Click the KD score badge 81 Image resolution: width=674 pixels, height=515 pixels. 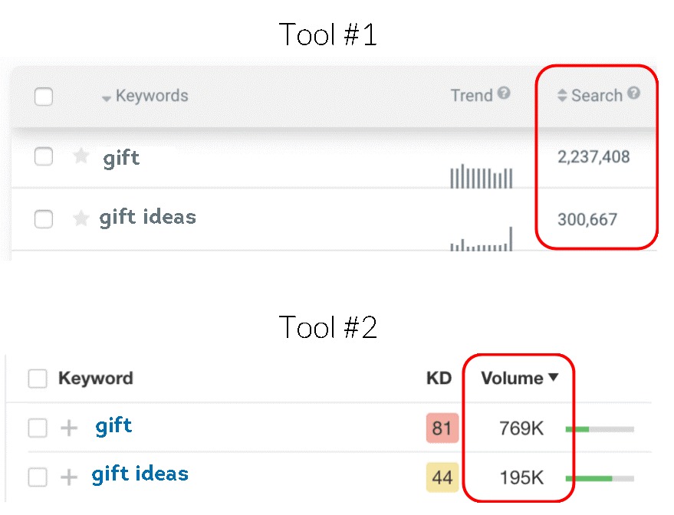pos(442,428)
